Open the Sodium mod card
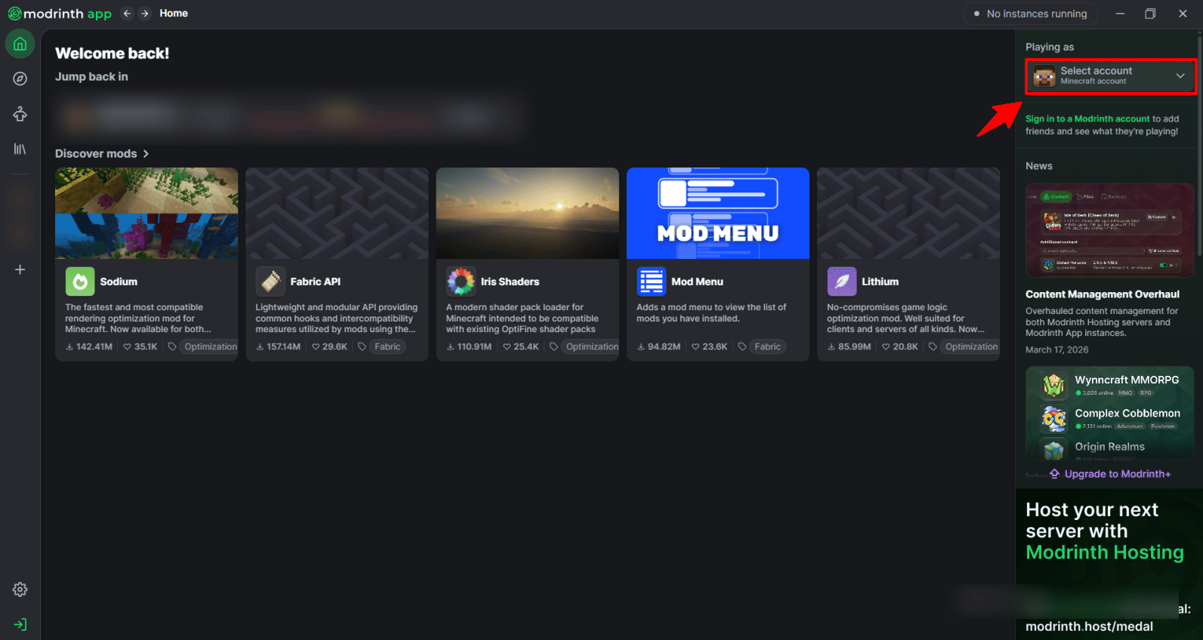Viewport: 1203px width, 640px height. 147,264
